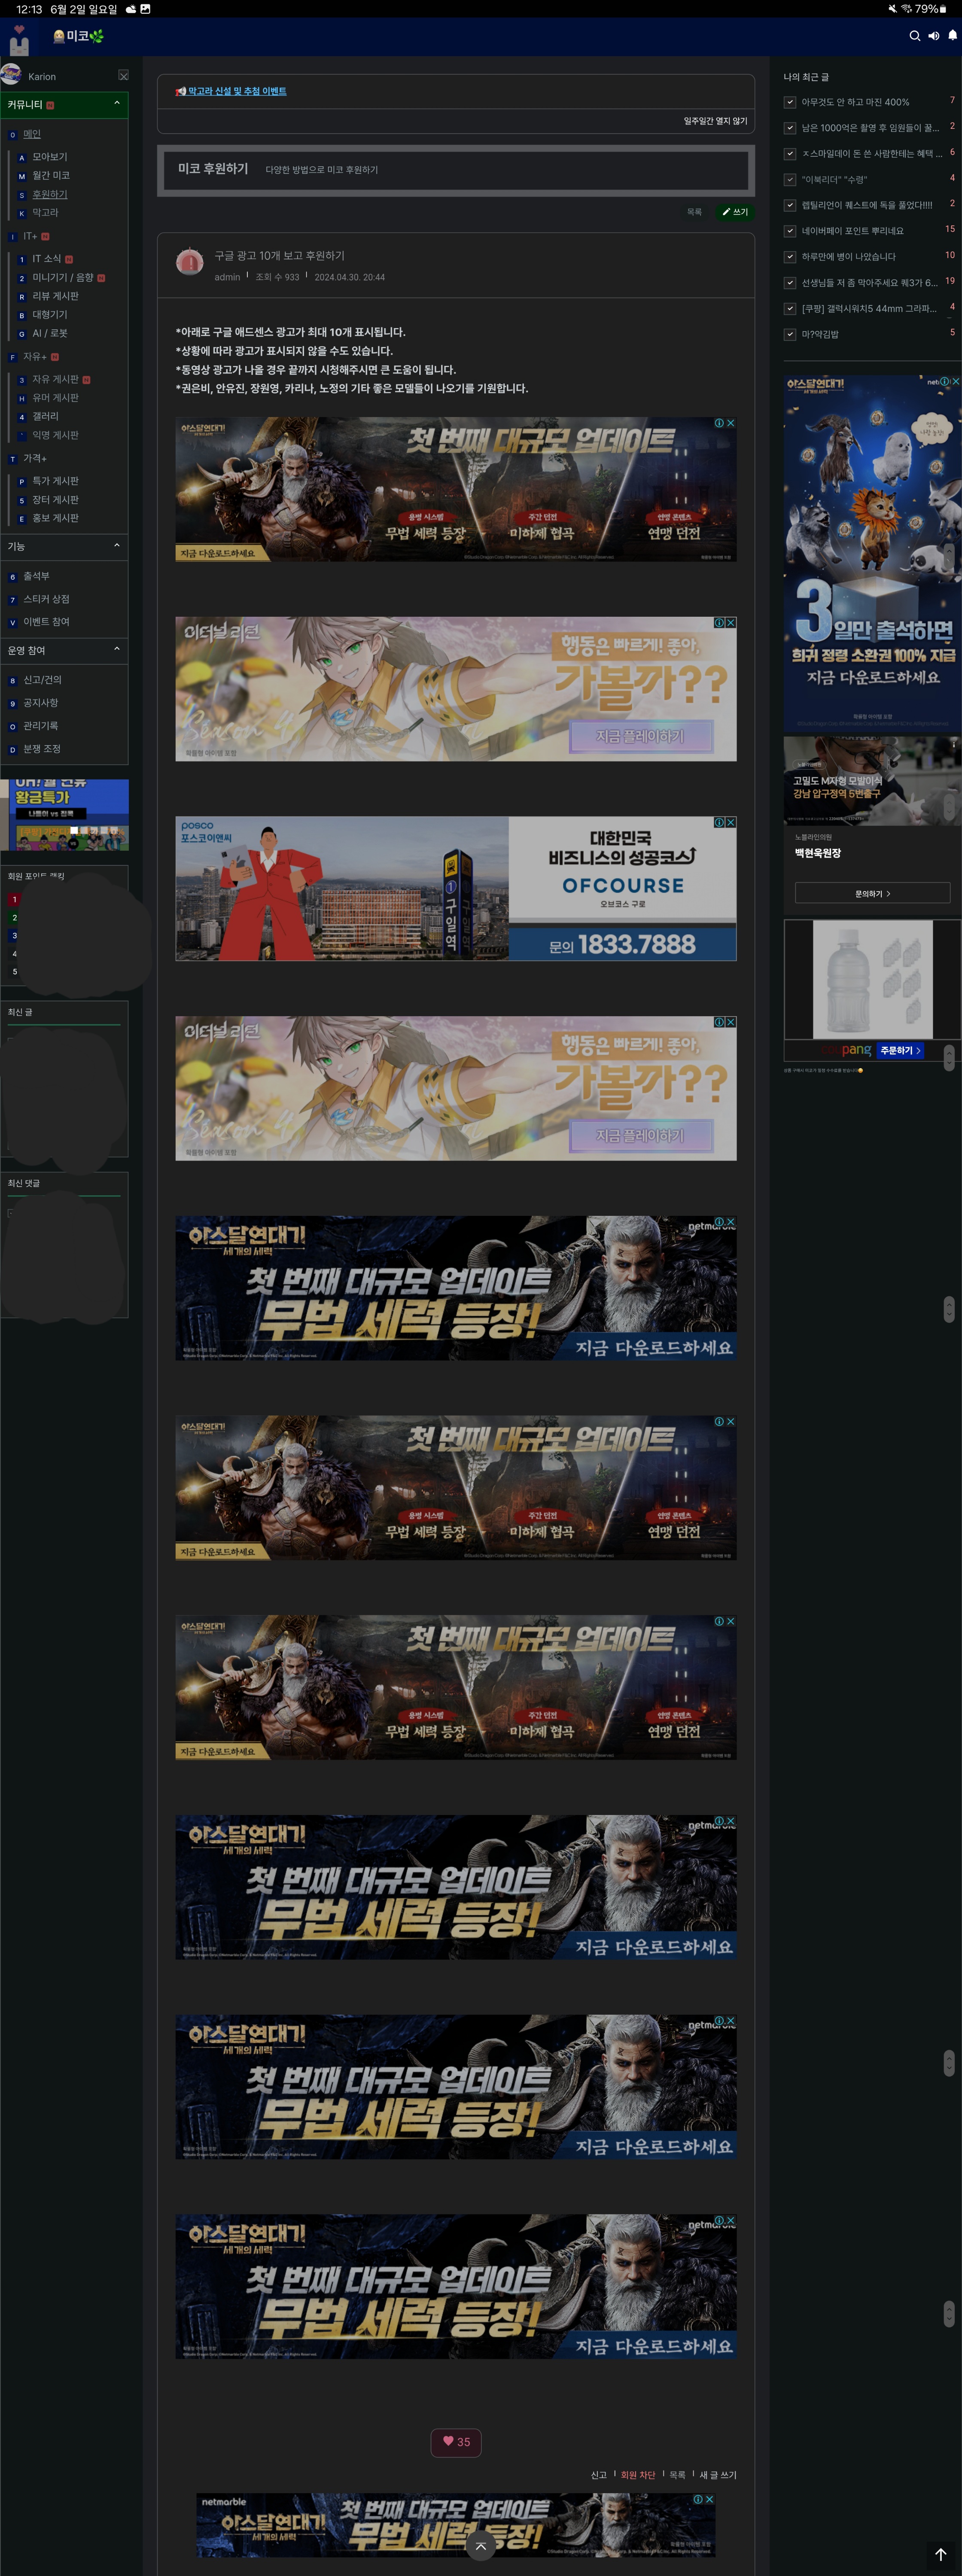Viewport: 962px width, 2576px height.
Task: Toggle checkbox for 남은 1000억은 촬영 후 post
Action: (790, 128)
